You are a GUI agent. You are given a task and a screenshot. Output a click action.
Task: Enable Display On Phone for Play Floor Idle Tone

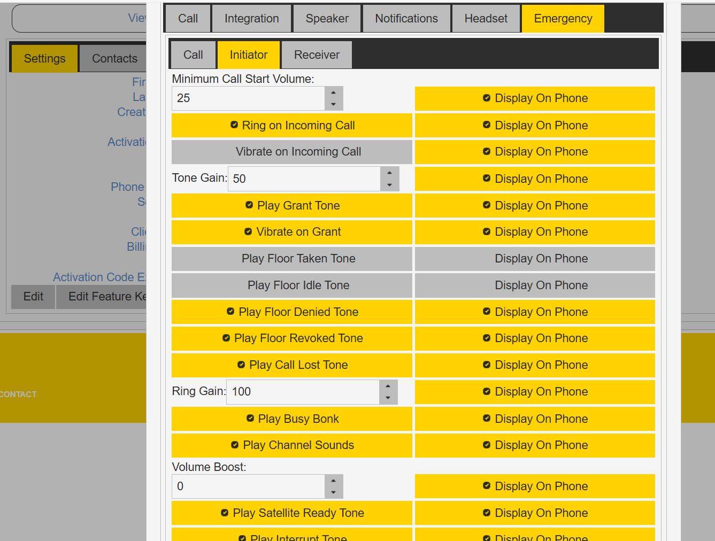[535, 285]
